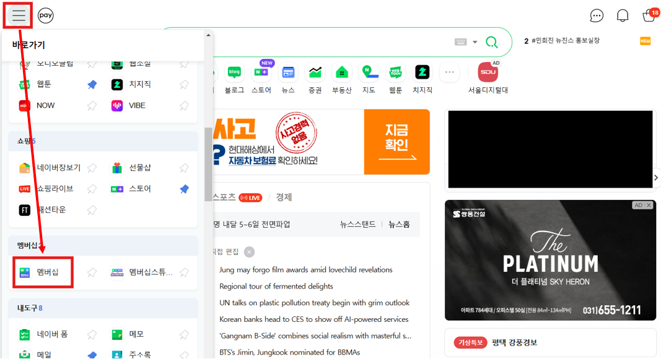Click the panel scrollbar up arrow
The image size is (661, 364).
tap(208, 35)
